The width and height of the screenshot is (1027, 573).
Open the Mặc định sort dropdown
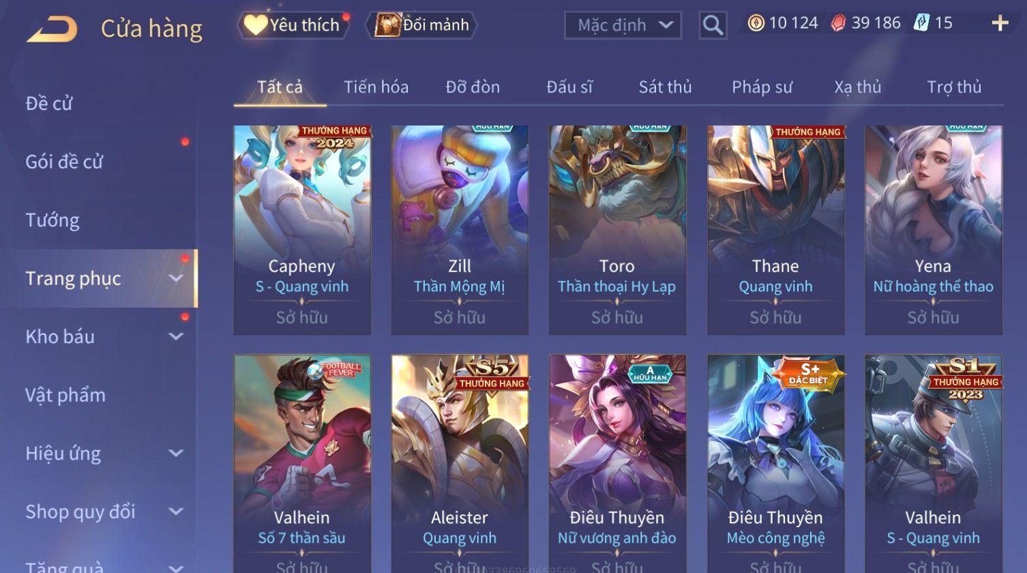click(623, 26)
